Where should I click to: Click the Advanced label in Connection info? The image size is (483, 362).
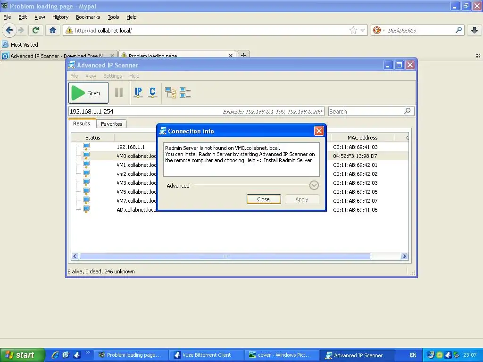(x=178, y=186)
